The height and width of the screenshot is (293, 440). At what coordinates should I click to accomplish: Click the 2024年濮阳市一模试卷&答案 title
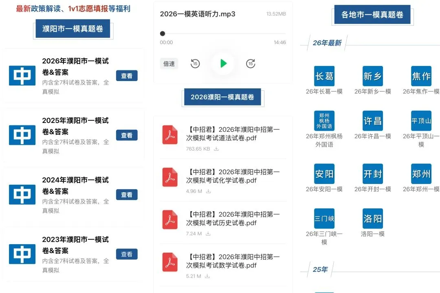coord(75,185)
